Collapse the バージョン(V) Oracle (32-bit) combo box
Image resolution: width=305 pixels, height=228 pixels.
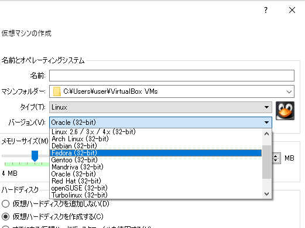pos(160,122)
